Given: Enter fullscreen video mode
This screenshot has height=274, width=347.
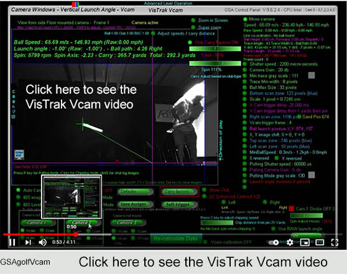Looking at the screenshot, I should click(335, 242).
